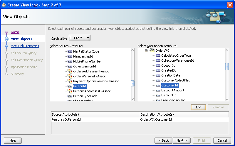Click destination list scroll up arrow
This screenshot has width=235, height=146.
[227, 50]
